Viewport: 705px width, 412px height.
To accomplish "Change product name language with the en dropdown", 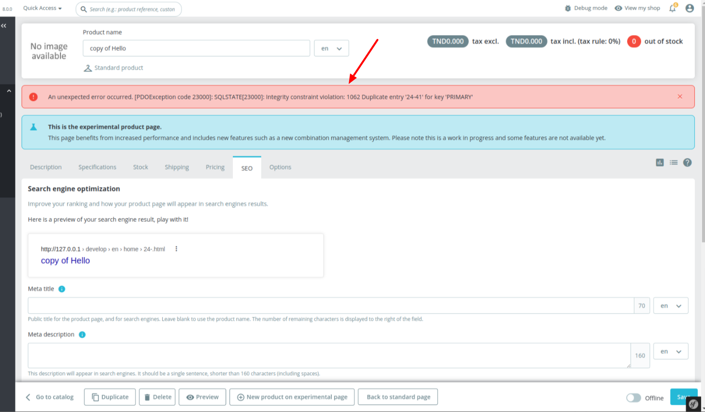I will 331,48.
